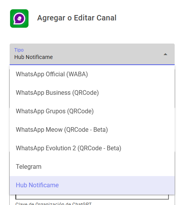This screenshot has height=205, width=182.
Task: Open the Tipo channel type combo box
Action: point(92,54)
